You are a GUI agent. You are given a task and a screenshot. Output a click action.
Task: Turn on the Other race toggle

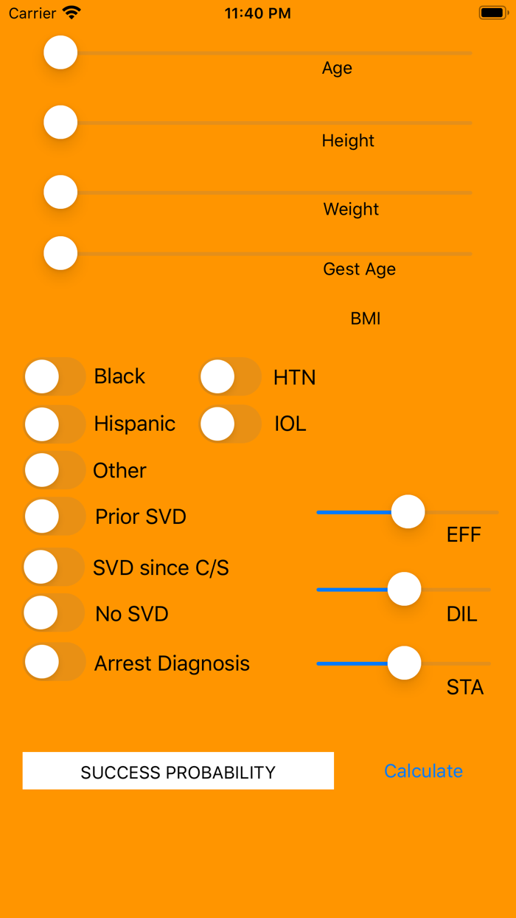click(x=53, y=470)
